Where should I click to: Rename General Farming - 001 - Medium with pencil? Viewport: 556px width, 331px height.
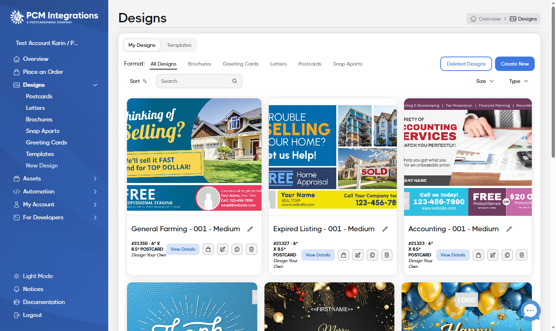[x=250, y=229]
